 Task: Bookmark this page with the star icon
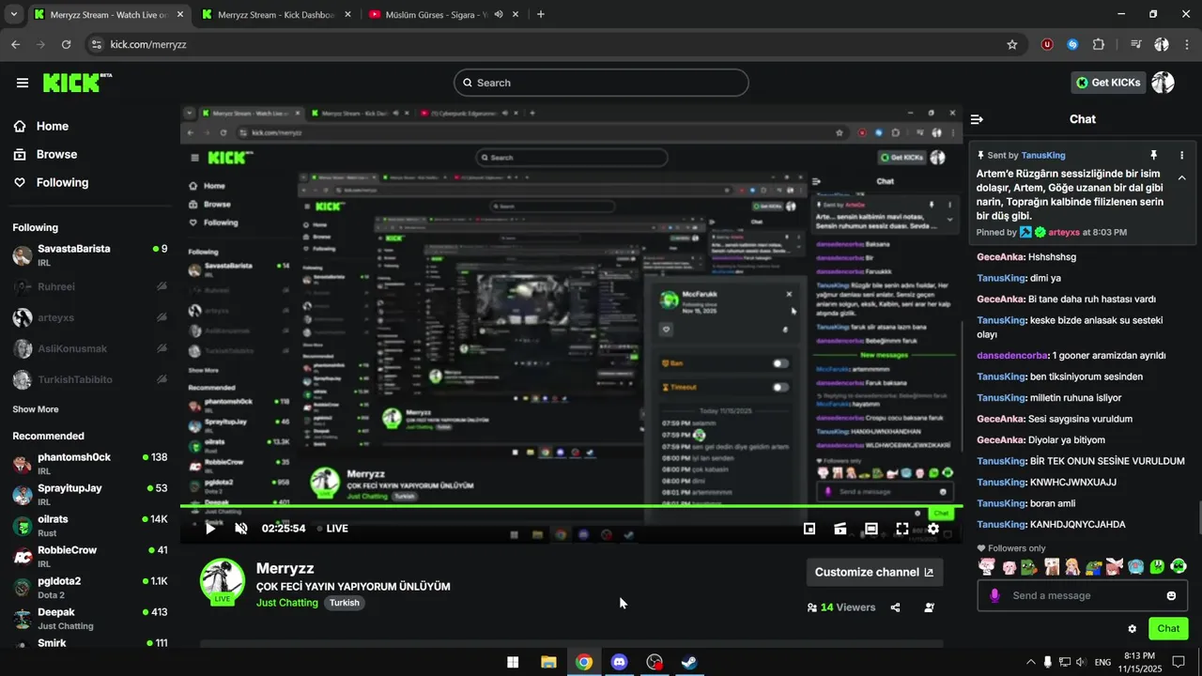point(1011,44)
